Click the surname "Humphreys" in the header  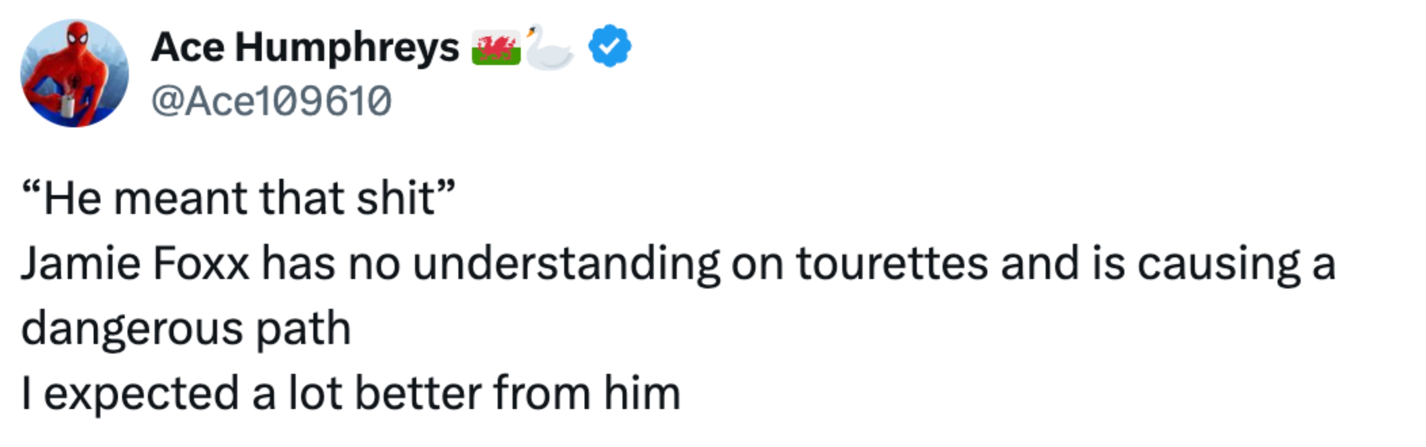click(347, 48)
